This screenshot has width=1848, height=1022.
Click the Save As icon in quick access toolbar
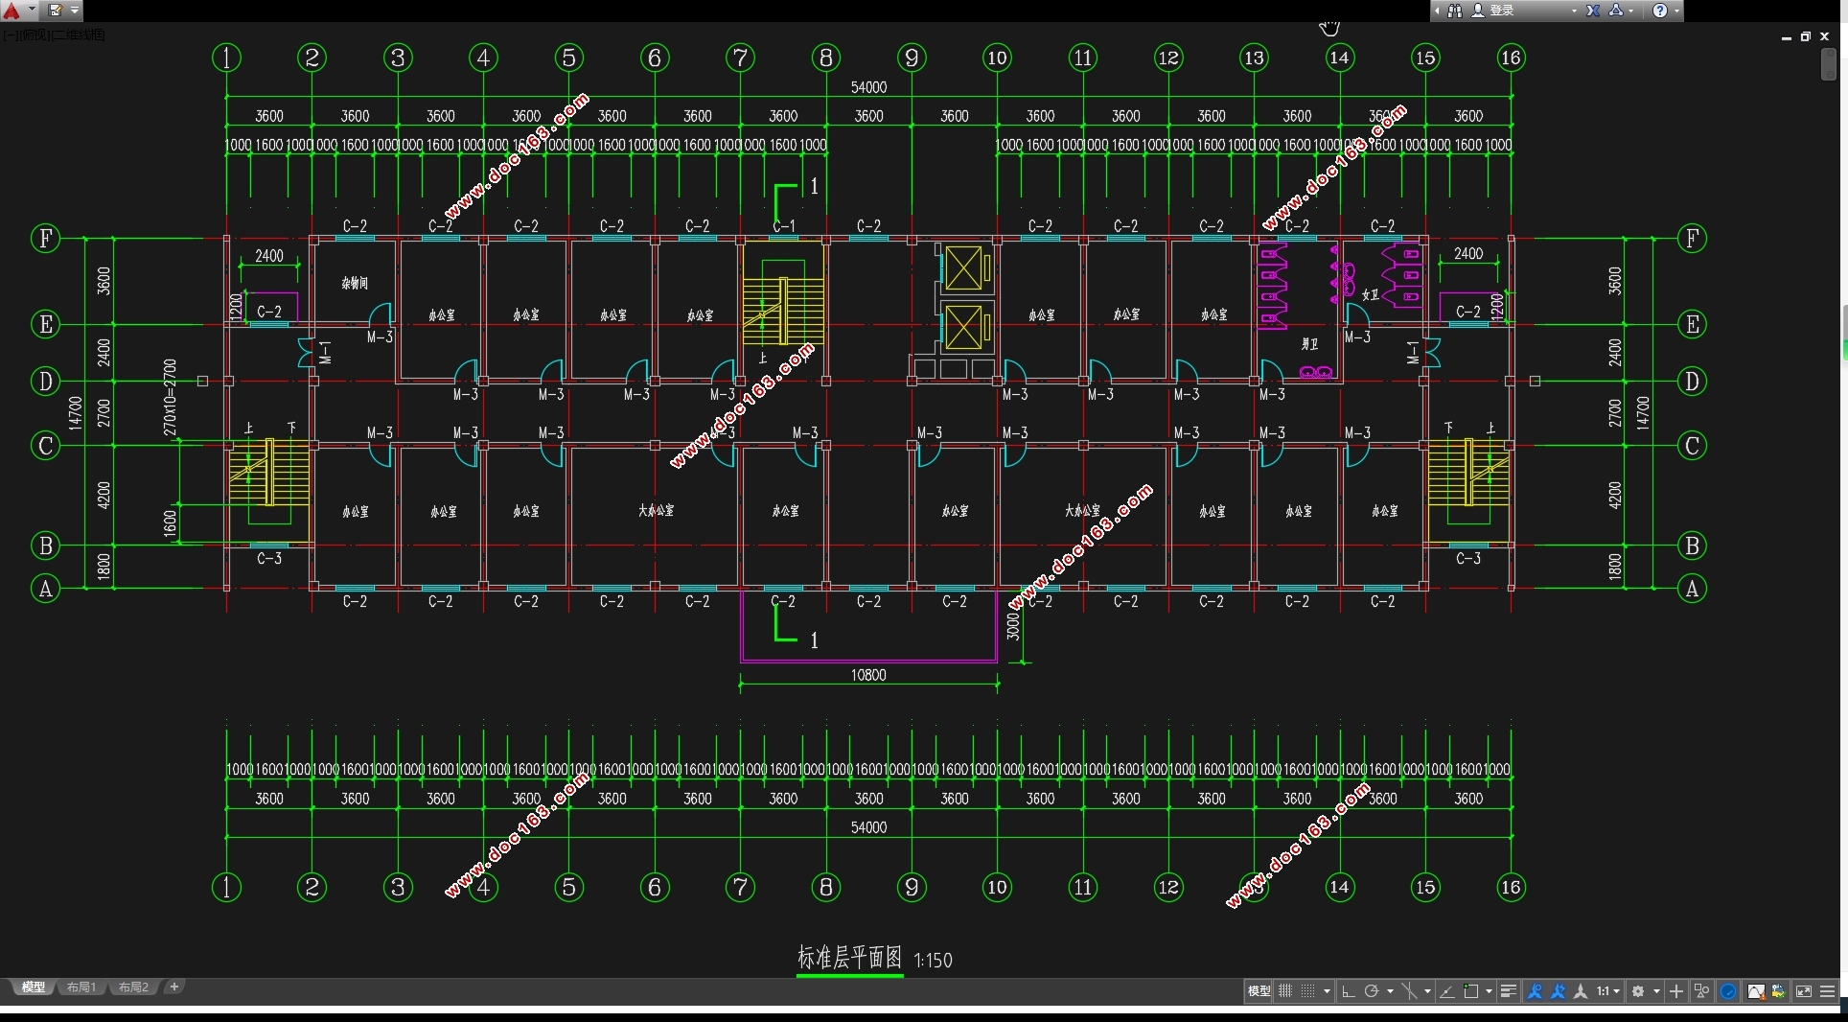[x=56, y=11]
